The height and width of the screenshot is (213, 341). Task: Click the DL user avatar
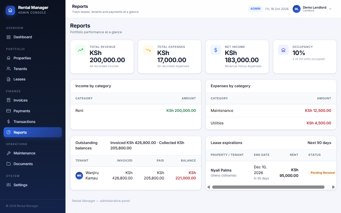point(296,9)
